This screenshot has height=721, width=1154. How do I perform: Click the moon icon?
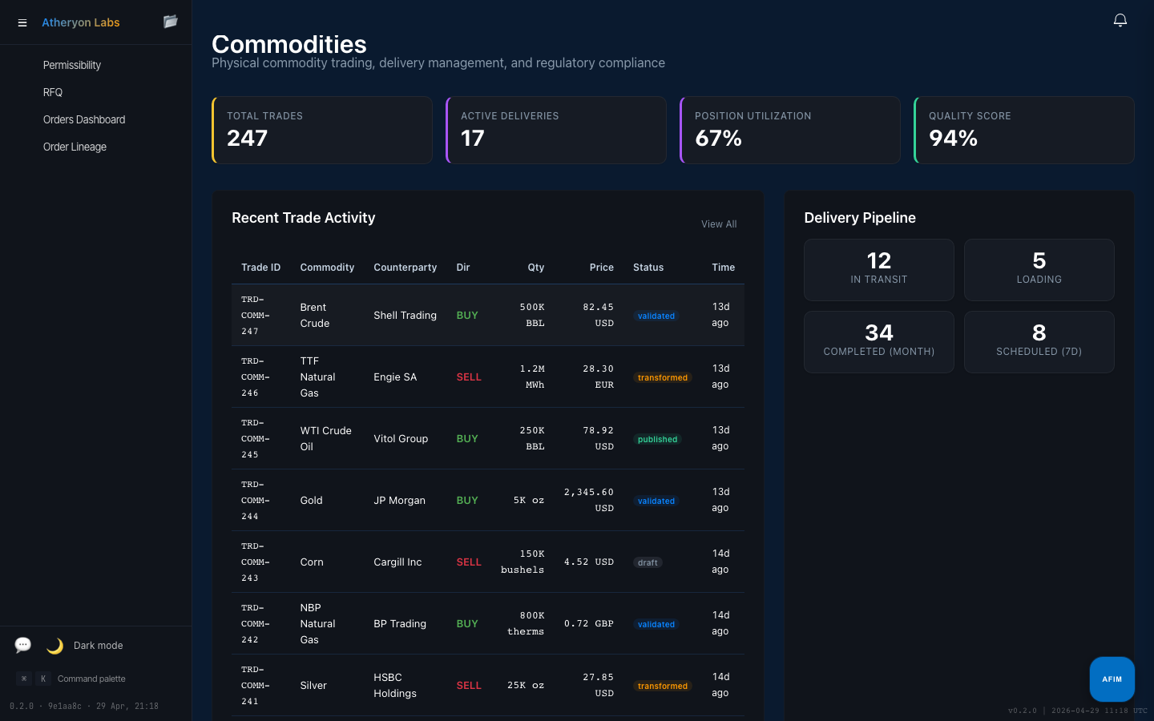tap(54, 646)
